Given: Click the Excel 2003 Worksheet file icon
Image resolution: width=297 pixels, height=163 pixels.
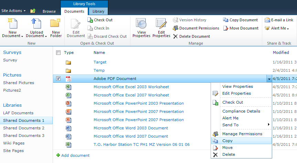Looking at the screenshot, I should pos(68,87).
